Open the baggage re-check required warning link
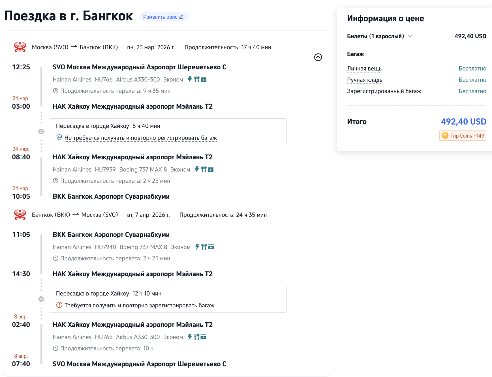The image size is (492, 377). pyautogui.click(x=139, y=305)
